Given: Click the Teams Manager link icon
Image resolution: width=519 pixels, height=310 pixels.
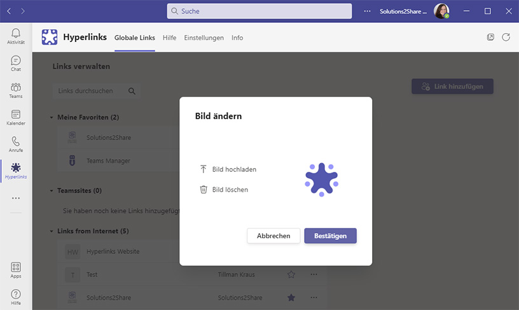Looking at the screenshot, I should 72,160.
